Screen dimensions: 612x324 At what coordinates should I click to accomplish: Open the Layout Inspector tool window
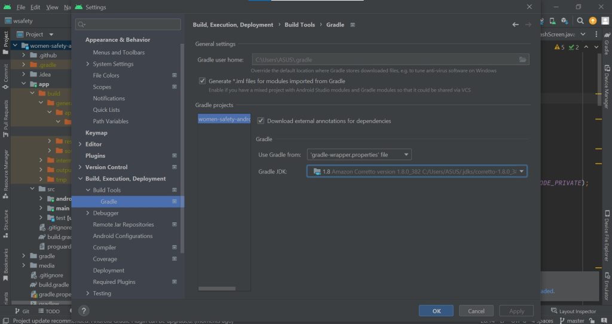tap(573, 311)
